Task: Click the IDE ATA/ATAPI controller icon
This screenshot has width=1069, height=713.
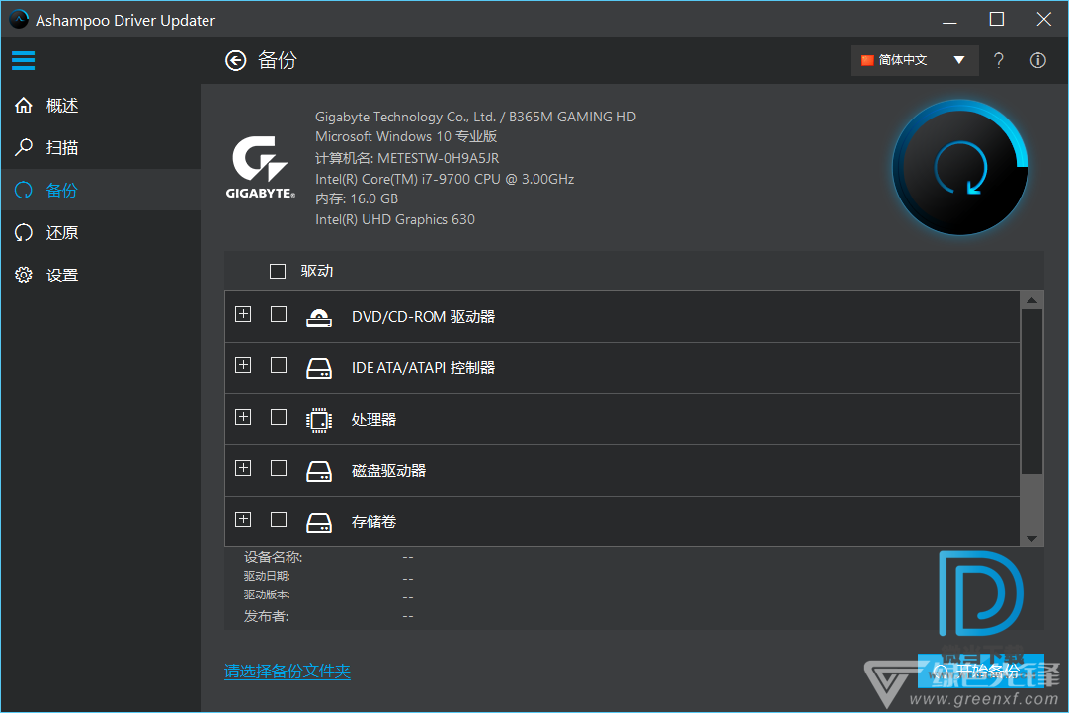Action: [x=318, y=368]
